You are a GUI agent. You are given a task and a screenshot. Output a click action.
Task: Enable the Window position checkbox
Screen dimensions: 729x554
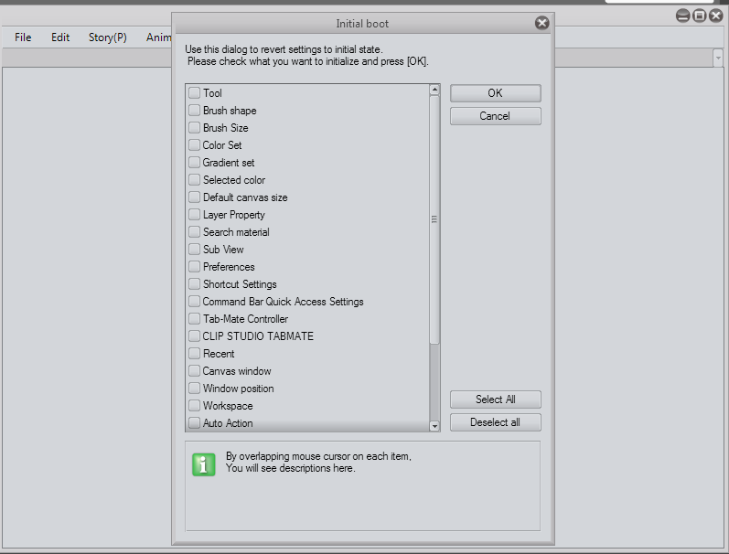pyautogui.click(x=194, y=389)
